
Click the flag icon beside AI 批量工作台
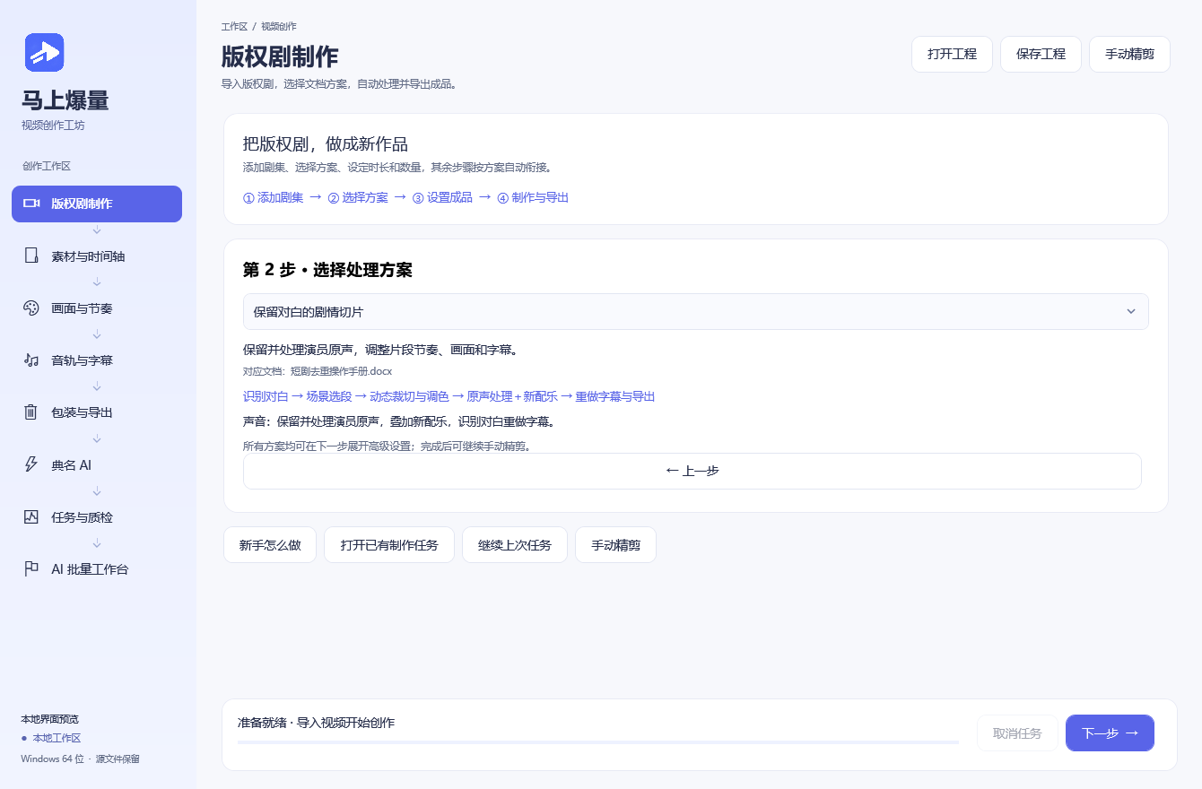point(31,568)
